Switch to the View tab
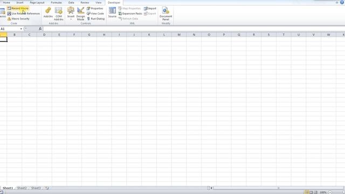This screenshot has width=345, height=194. (x=98, y=3)
